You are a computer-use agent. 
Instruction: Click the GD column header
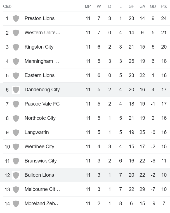[x=153, y=6]
